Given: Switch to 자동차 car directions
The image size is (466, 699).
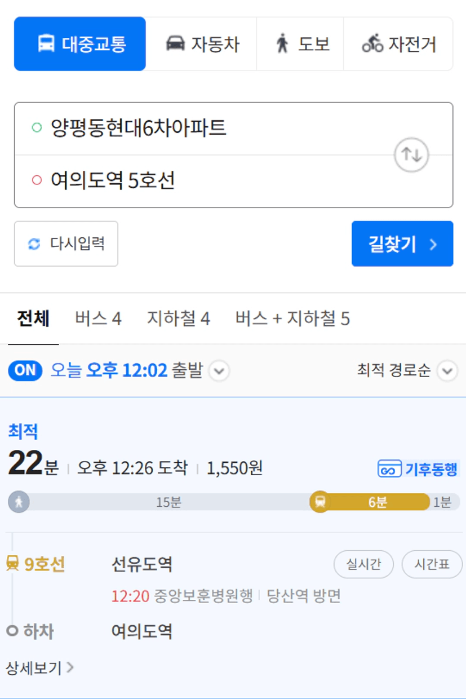Looking at the screenshot, I should pyautogui.click(x=201, y=44).
